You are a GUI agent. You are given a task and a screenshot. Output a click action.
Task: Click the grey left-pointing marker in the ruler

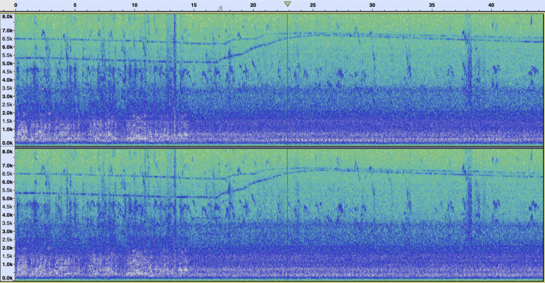221,8
